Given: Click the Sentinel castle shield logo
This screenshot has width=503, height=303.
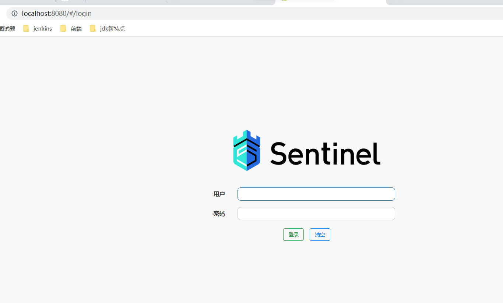Looking at the screenshot, I should 247,150.
